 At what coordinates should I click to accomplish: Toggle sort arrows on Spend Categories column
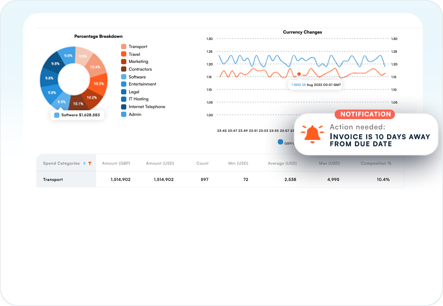pyautogui.click(x=84, y=164)
